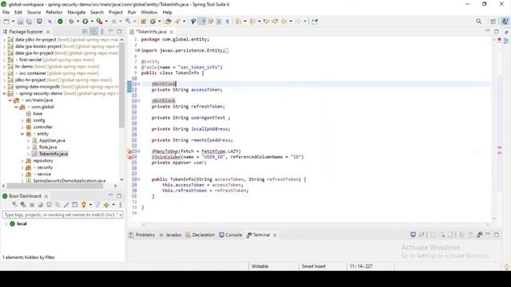Click the New file toolbar icon
Image resolution: width=511 pixels, height=287 pixels.
pos(6,22)
